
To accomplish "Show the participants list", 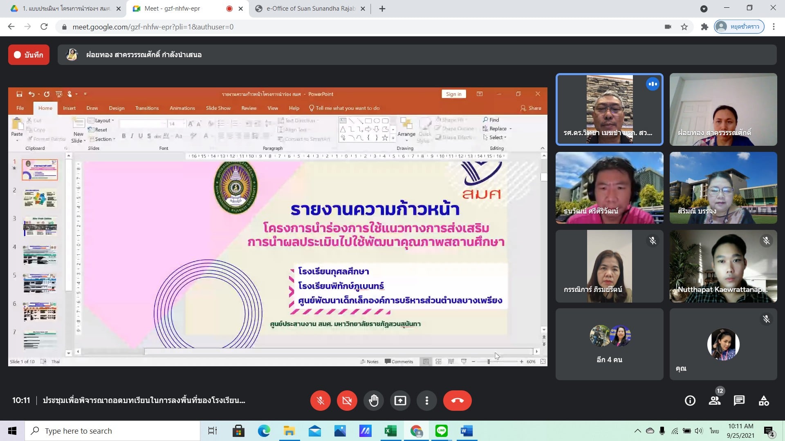I will pos(715,401).
